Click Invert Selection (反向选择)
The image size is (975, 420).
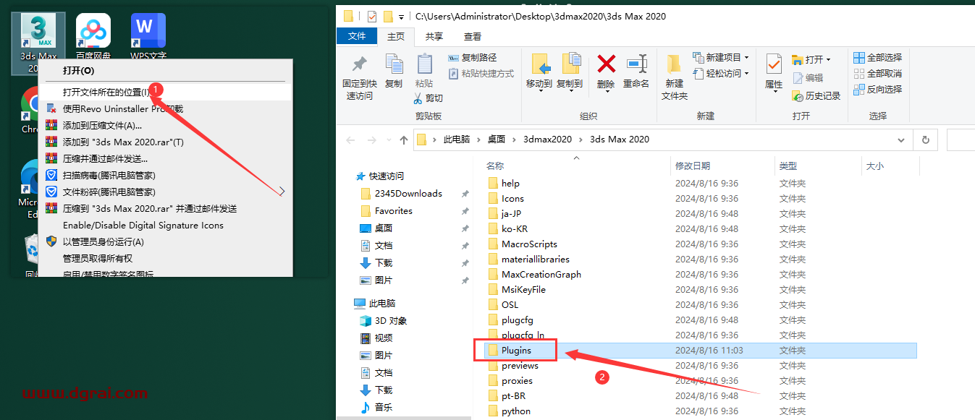(877, 89)
